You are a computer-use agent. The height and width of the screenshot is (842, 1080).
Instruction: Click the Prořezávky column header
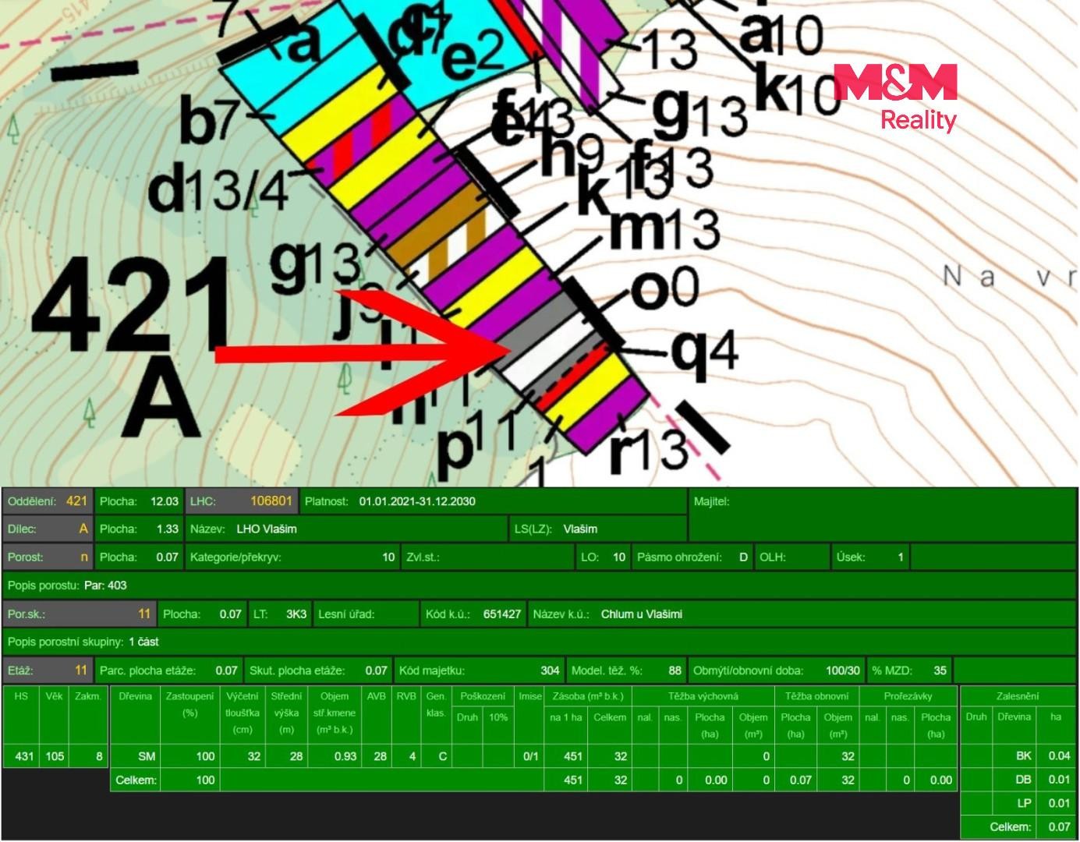coord(908,696)
